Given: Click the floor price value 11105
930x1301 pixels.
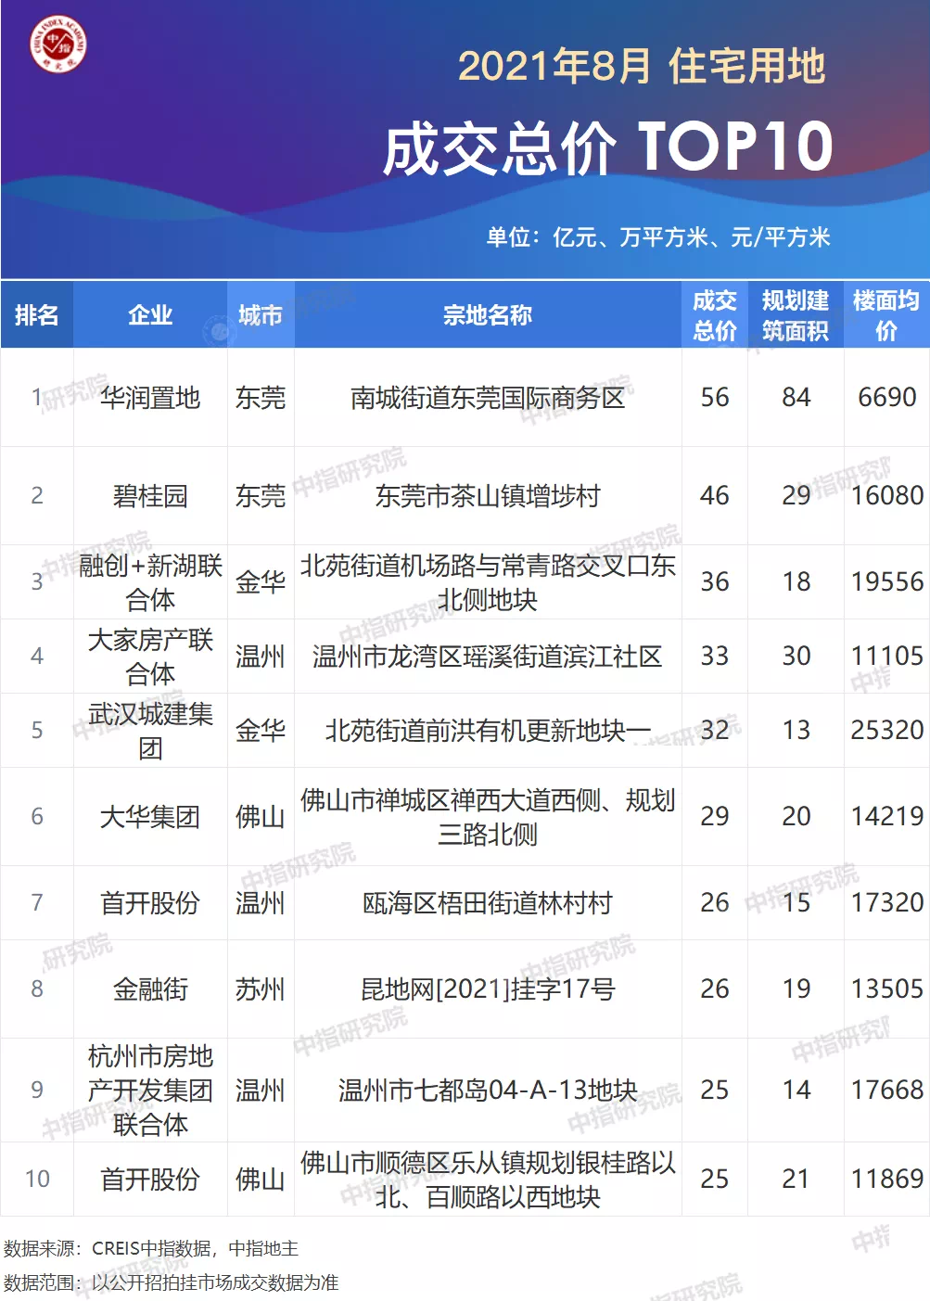Looking at the screenshot, I should 887,657.
